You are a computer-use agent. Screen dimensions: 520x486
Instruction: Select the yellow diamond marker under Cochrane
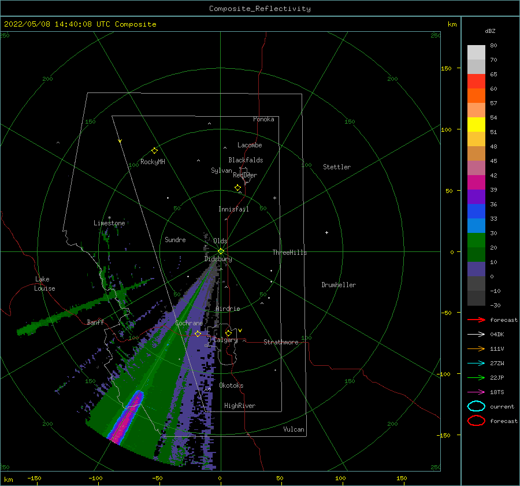(x=198, y=333)
